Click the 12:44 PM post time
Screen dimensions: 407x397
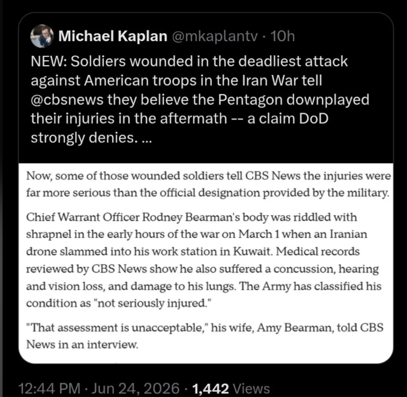coord(50,389)
